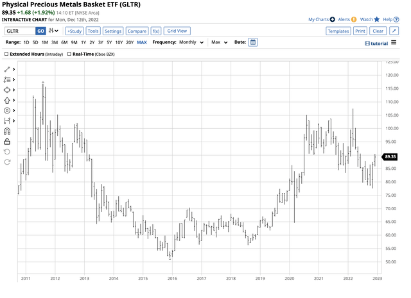
Task: Enable the Extended Hours checkbox
Action: 6,54
